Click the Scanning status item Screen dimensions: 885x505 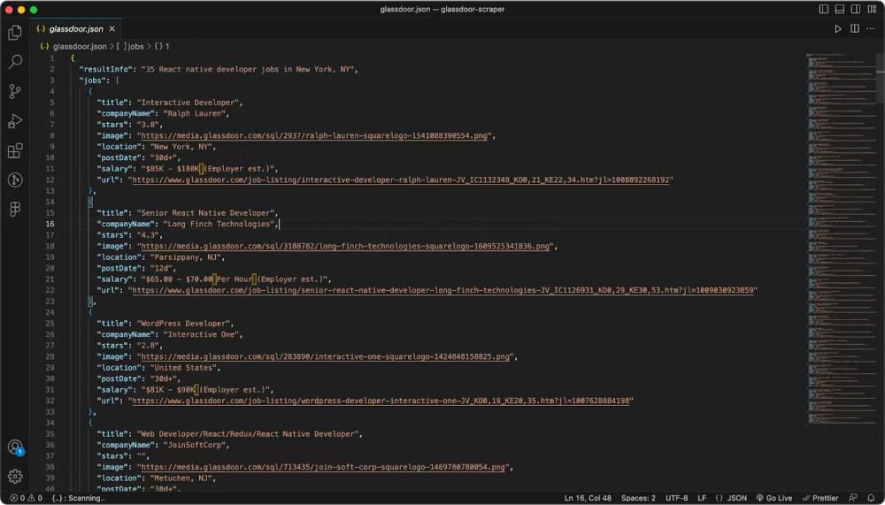coord(78,498)
